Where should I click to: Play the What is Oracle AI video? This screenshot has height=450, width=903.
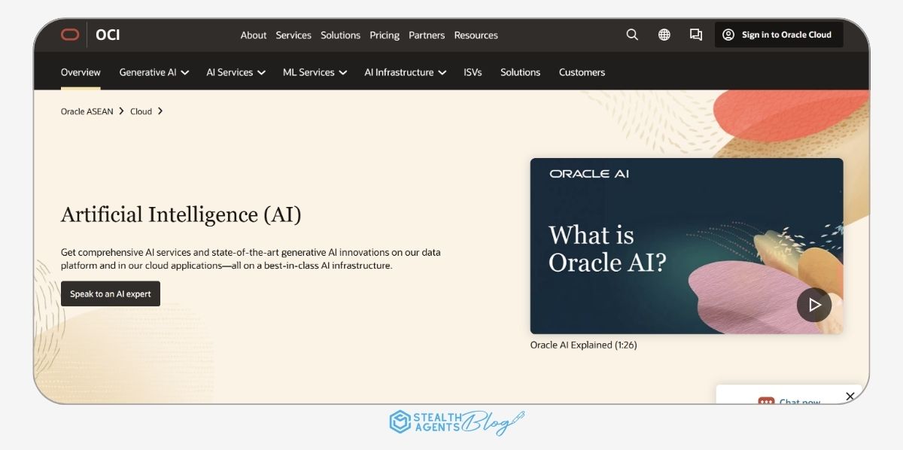coord(814,305)
